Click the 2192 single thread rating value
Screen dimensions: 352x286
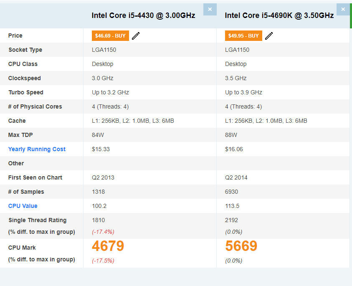pyautogui.click(x=232, y=220)
